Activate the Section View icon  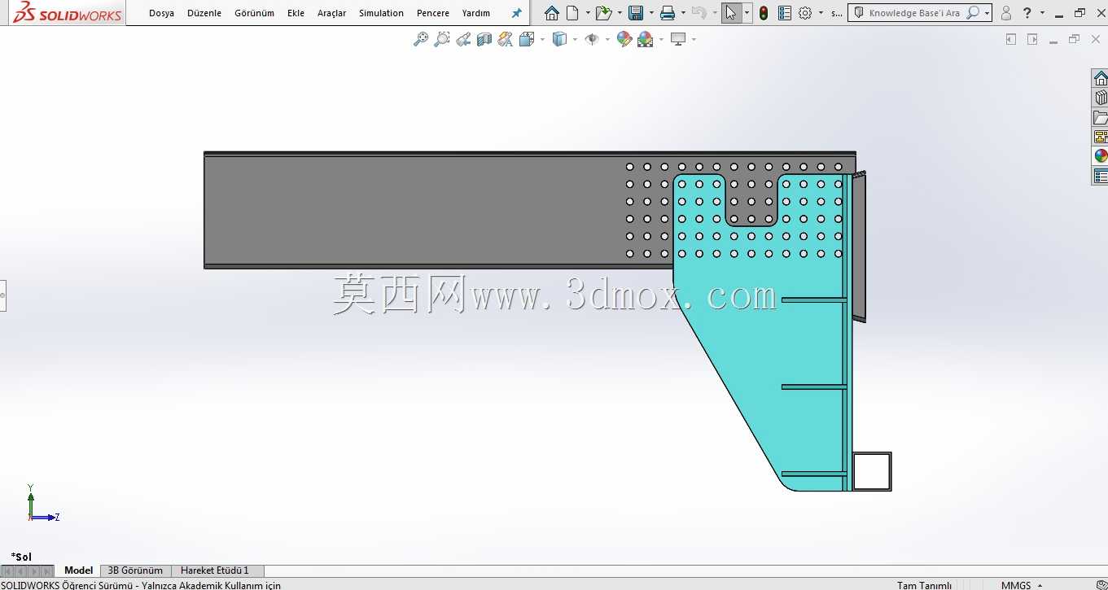coord(484,39)
